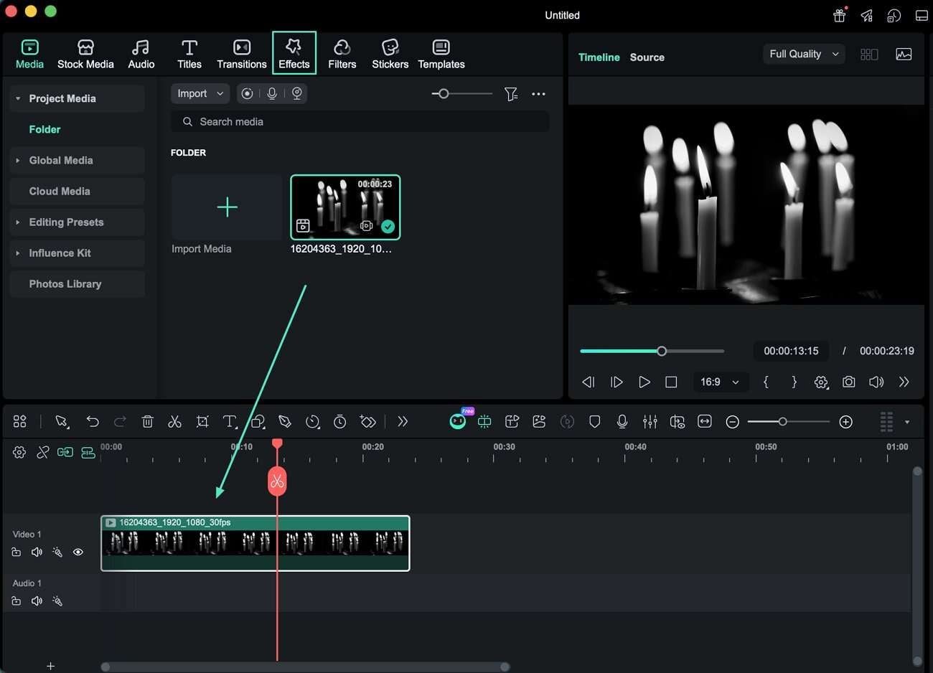This screenshot has width=933, height=673.
Task: Click the voiceover microphone icon near Import
Action: 272,93
